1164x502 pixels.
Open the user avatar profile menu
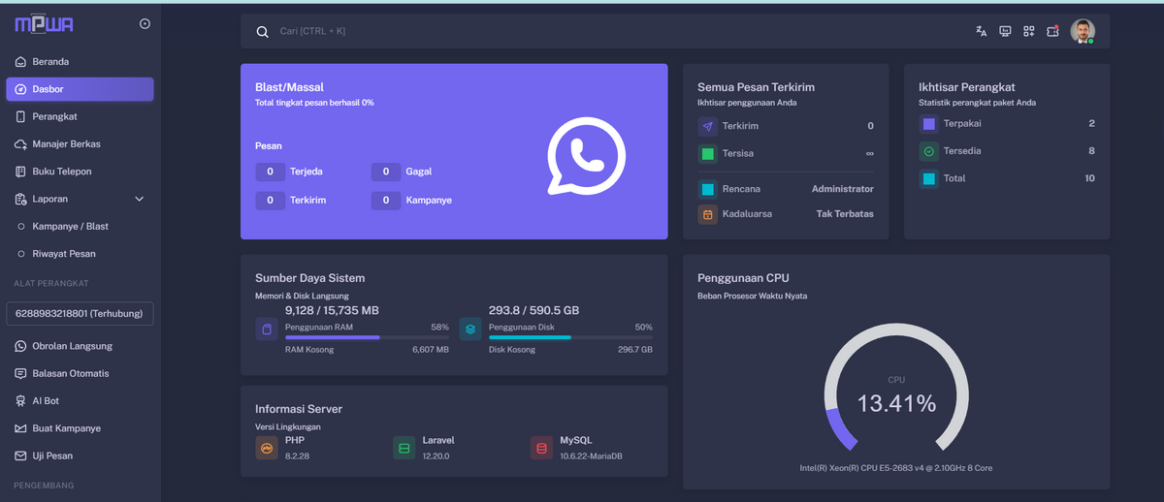tap(1083, 31)
